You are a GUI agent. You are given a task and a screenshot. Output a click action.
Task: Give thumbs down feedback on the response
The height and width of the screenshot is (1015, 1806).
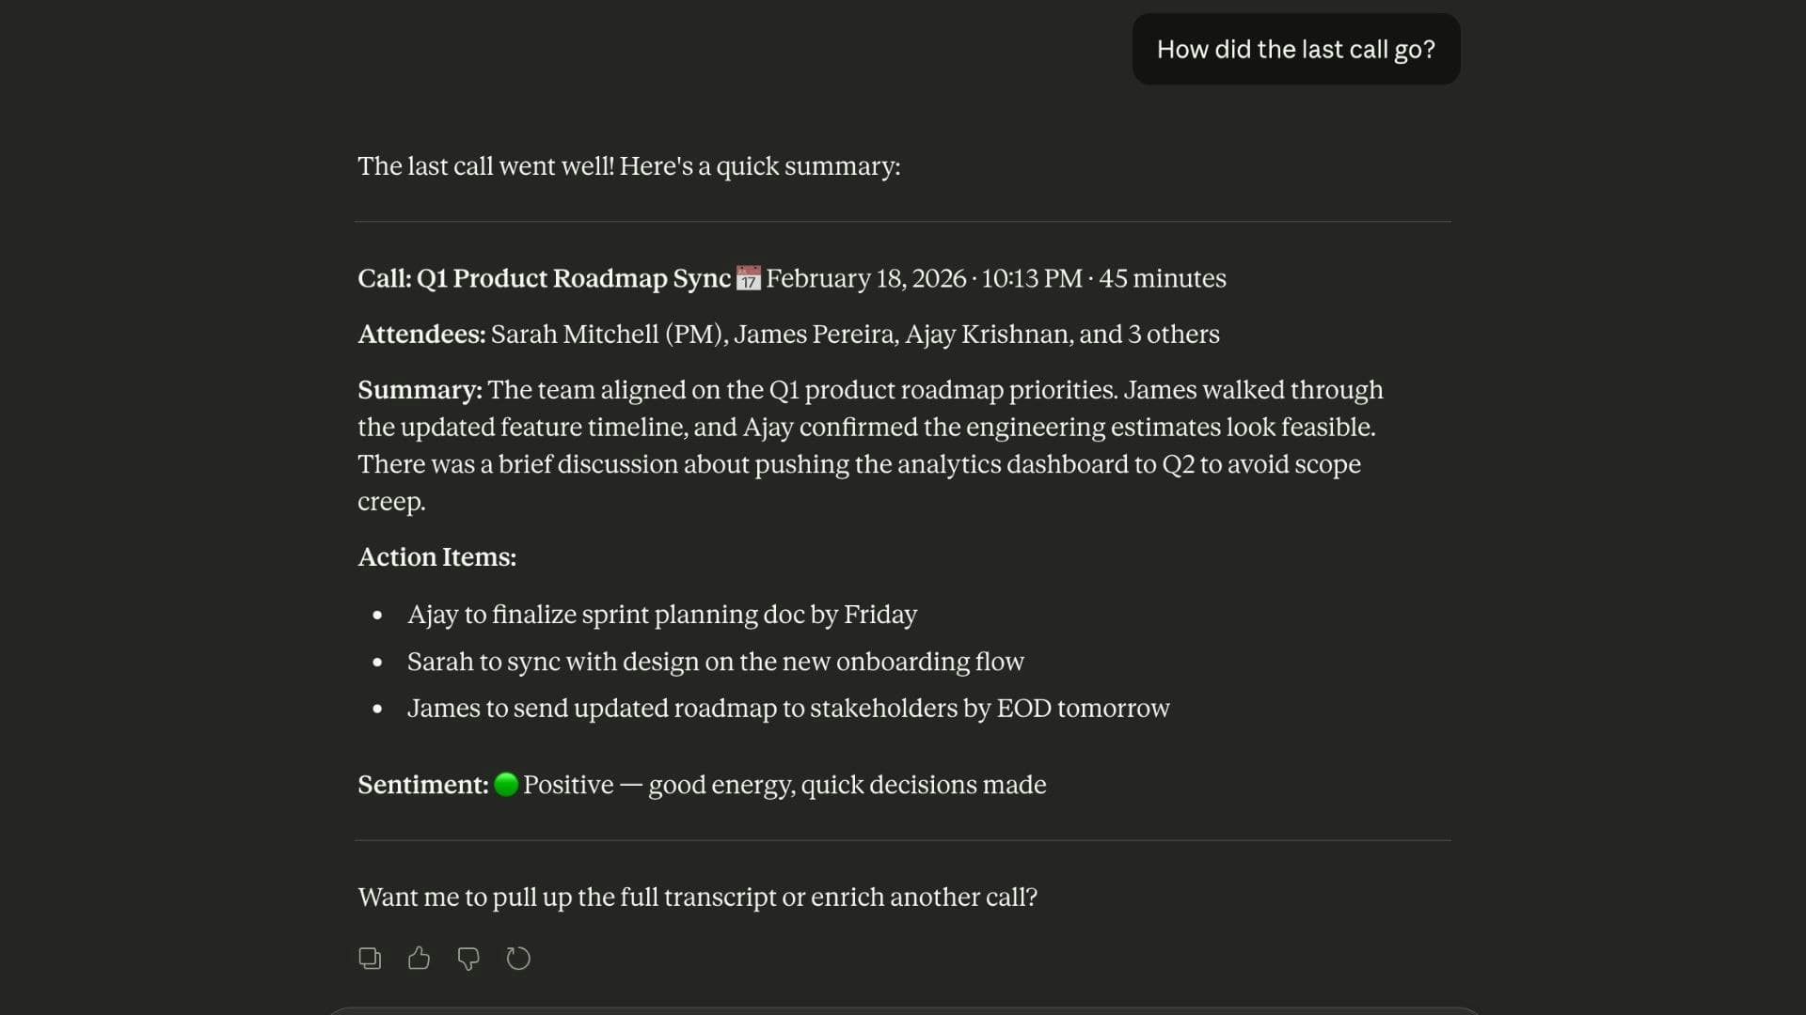click(468, 959)
